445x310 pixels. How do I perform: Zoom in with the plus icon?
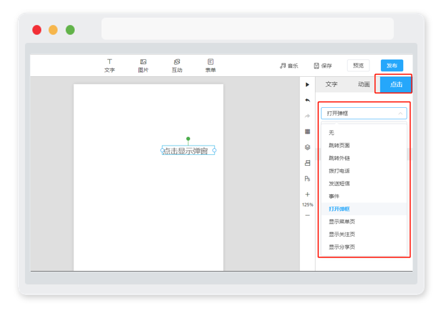pyautogui.click(x=307, y=194)
